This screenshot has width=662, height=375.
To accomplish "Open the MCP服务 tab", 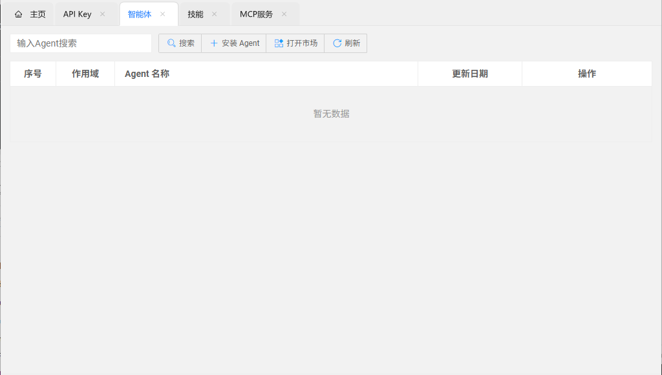I will (x=256, y=14).
